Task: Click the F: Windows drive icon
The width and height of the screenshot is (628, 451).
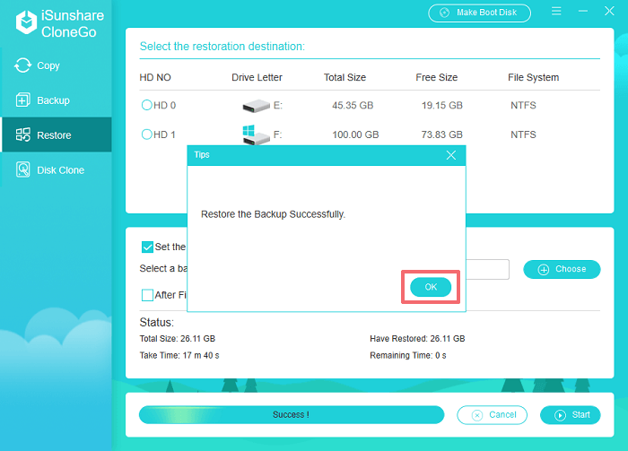Action: [x=256, y=134]
